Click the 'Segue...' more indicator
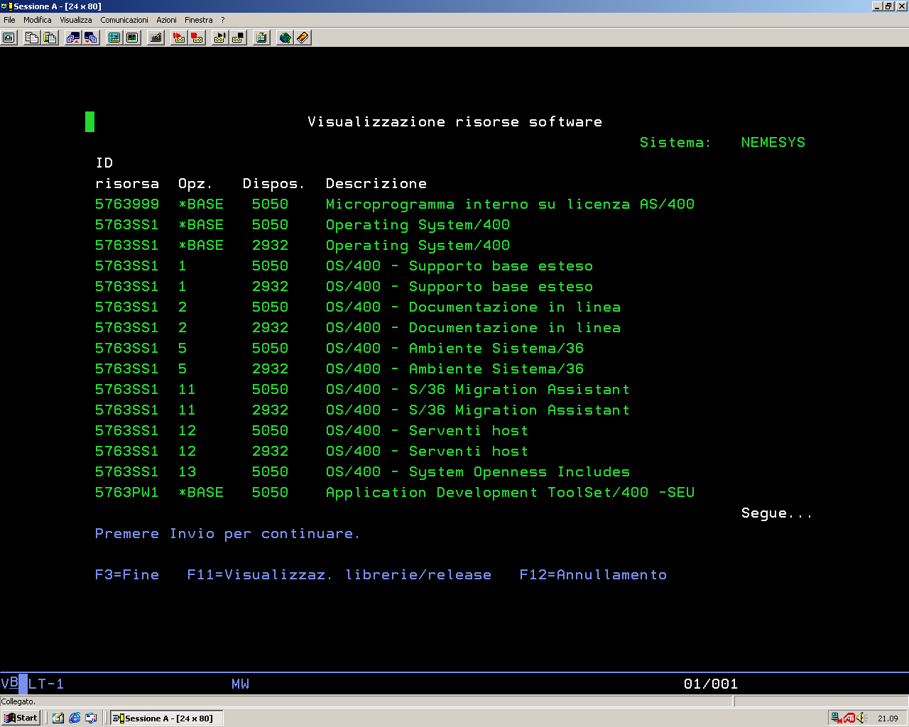Viewport: 909px width, 727px height. click(x=777, y=513)
